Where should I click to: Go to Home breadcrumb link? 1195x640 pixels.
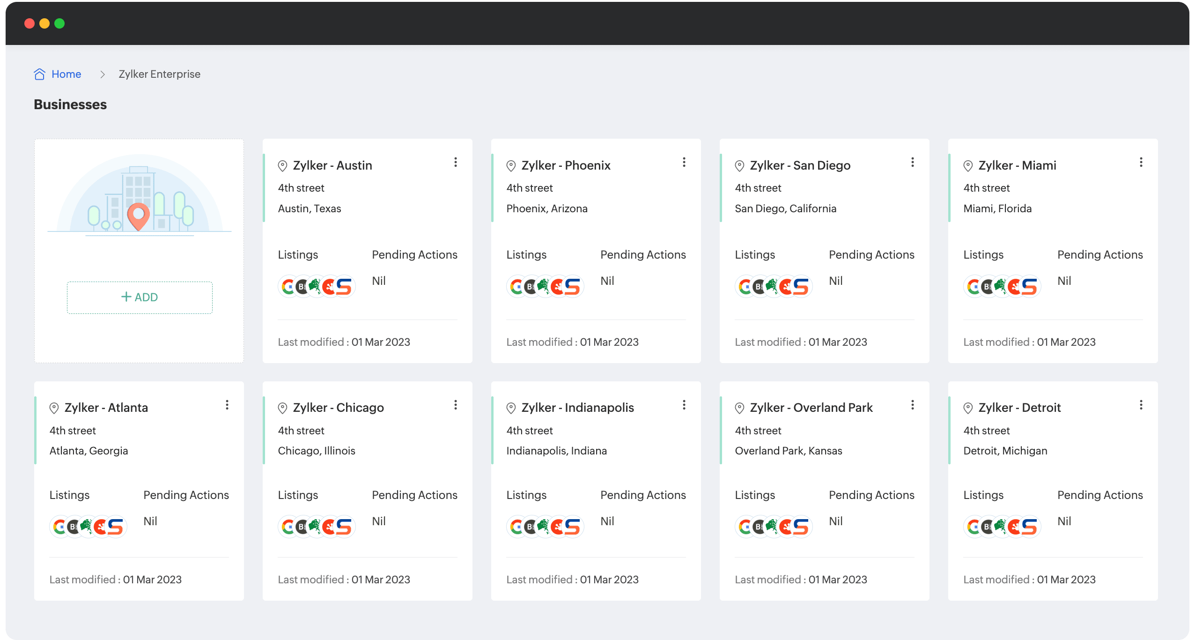click(x=66, y=74)
